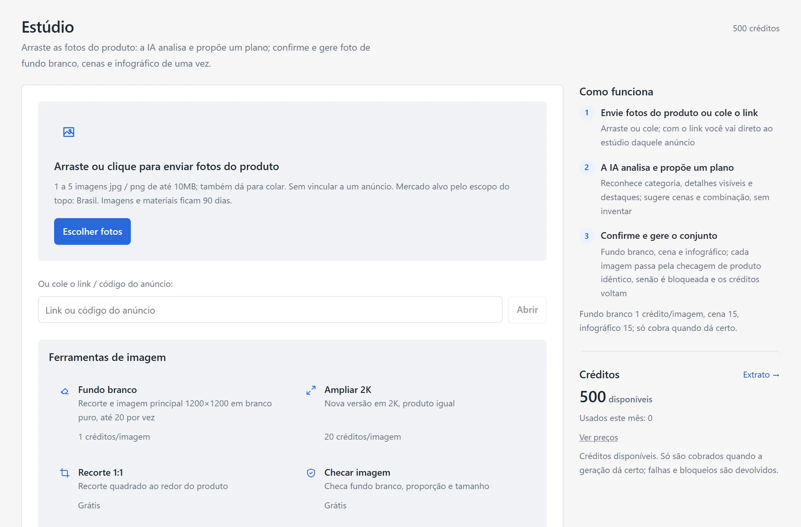Click the Recorte quadrado ao redor description
The height and width of the screenshot is (527, 801).
[x=153, y=486]
